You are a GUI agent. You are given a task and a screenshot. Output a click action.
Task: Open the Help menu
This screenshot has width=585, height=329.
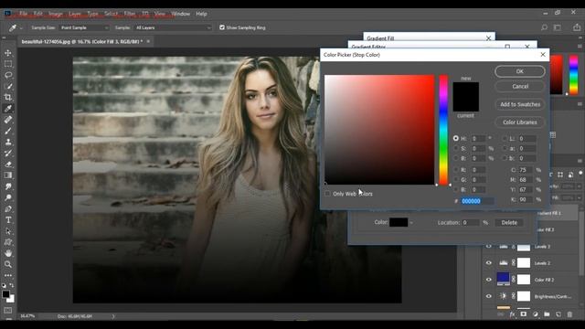[201, 14]
